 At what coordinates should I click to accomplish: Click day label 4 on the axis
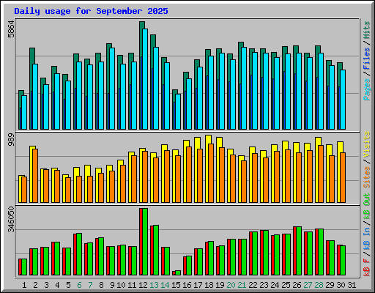[x=57, y=285]
